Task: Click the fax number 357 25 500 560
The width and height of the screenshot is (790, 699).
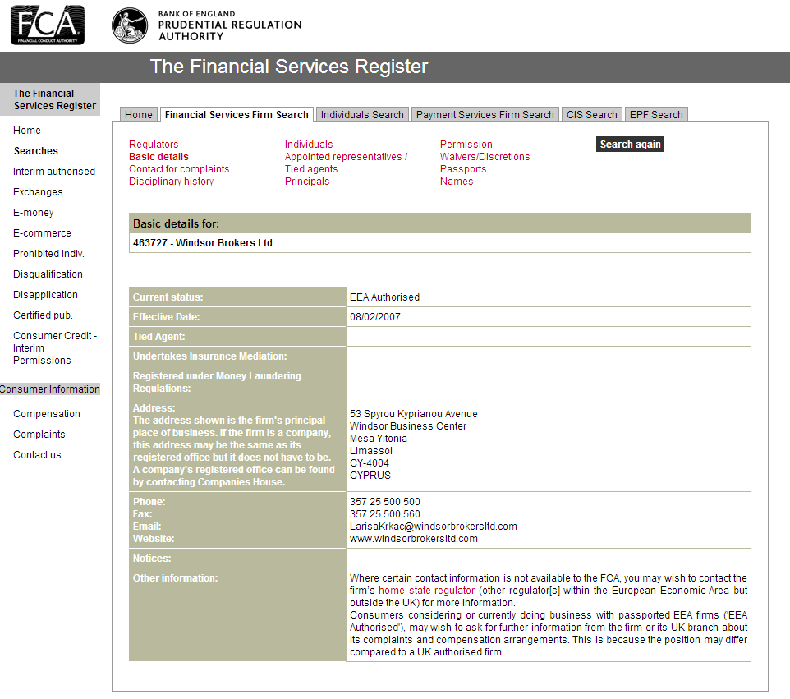Action: pyautogui.click(x=385, y=514)
